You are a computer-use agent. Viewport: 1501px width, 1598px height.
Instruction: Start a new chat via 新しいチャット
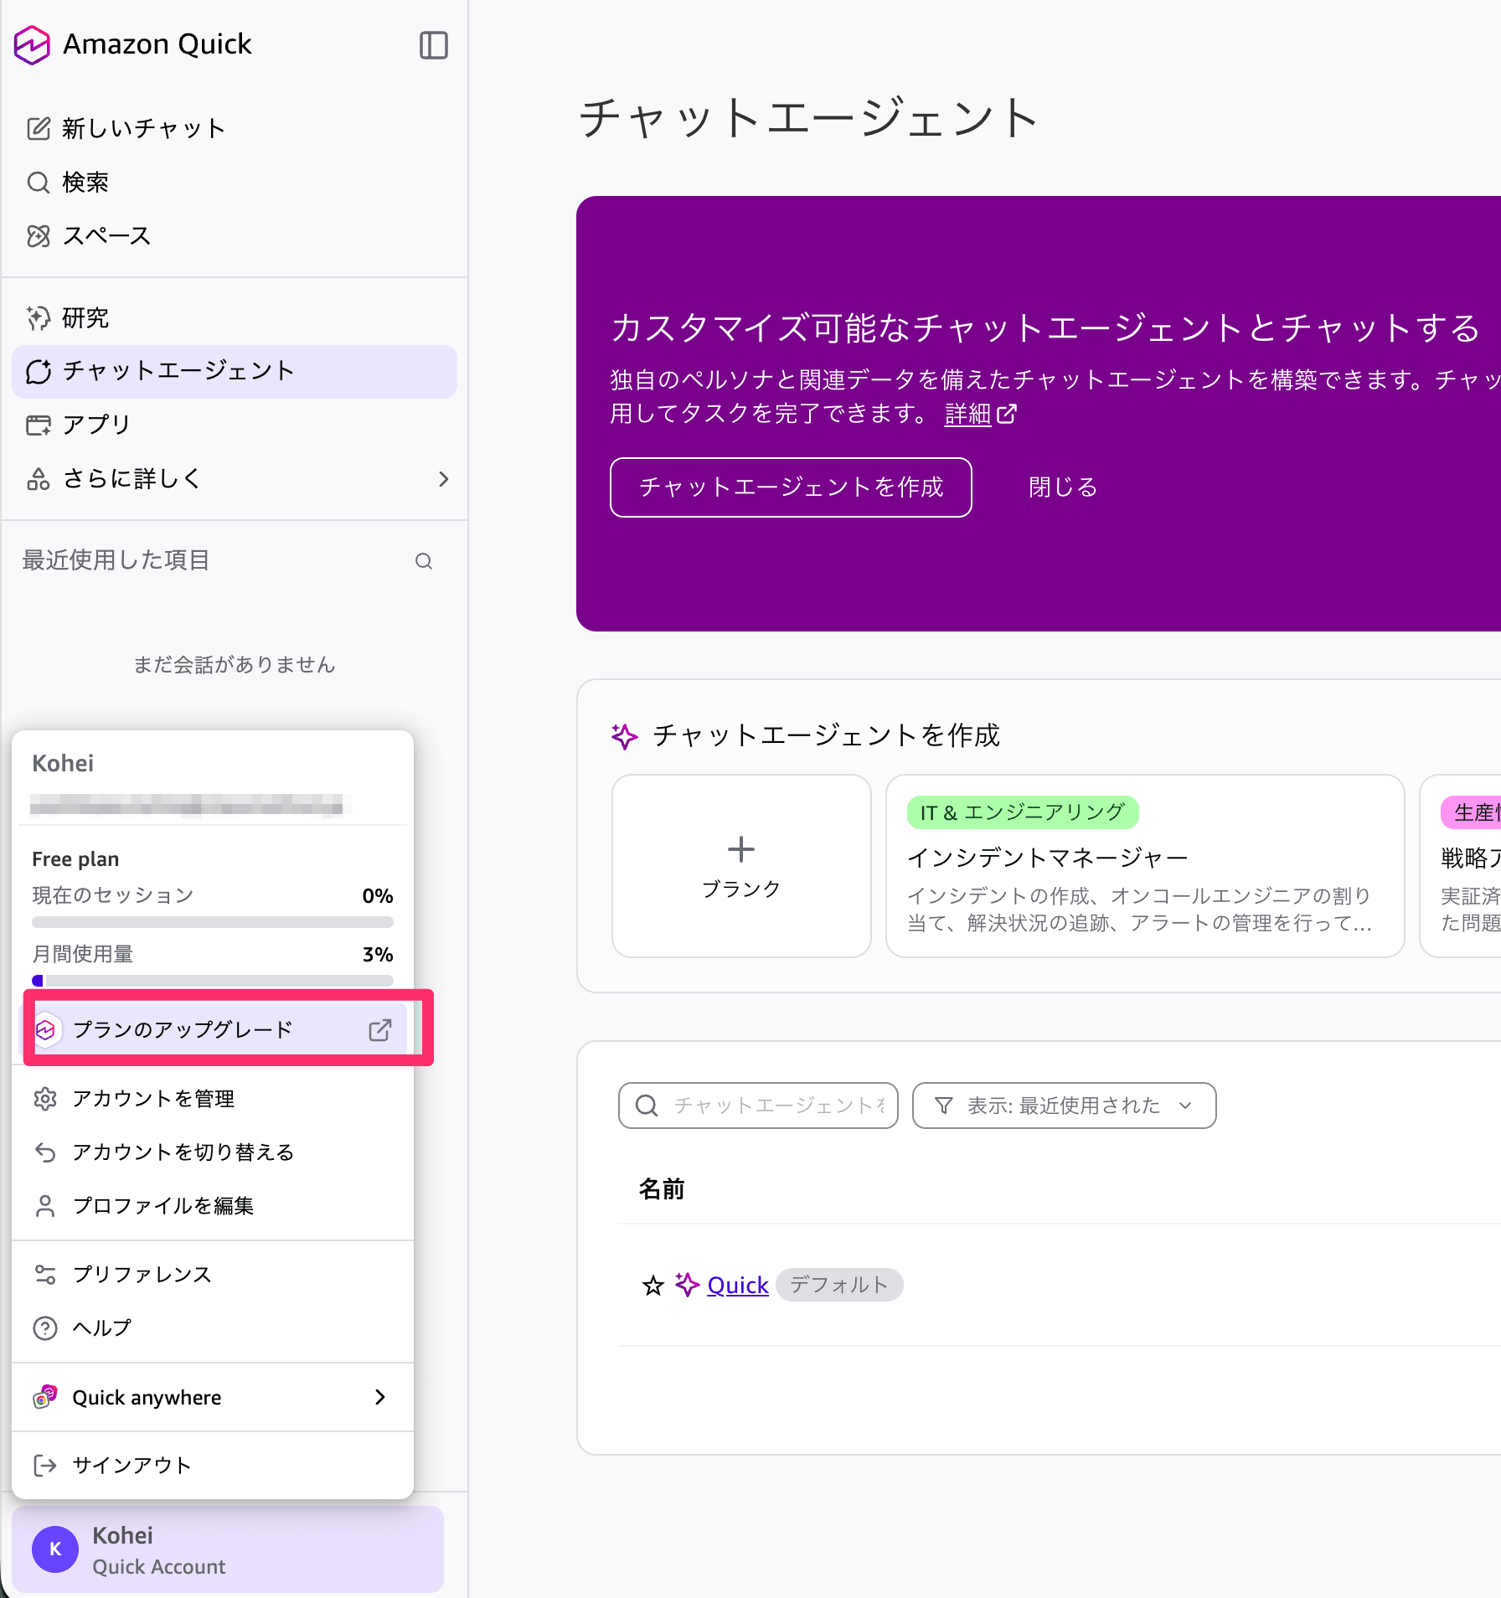(x=235, y=128)
